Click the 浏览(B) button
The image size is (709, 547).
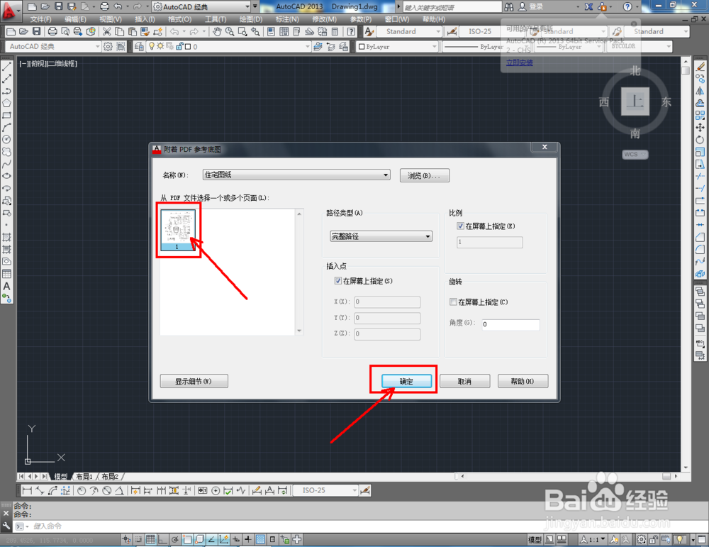coord(424,175)
